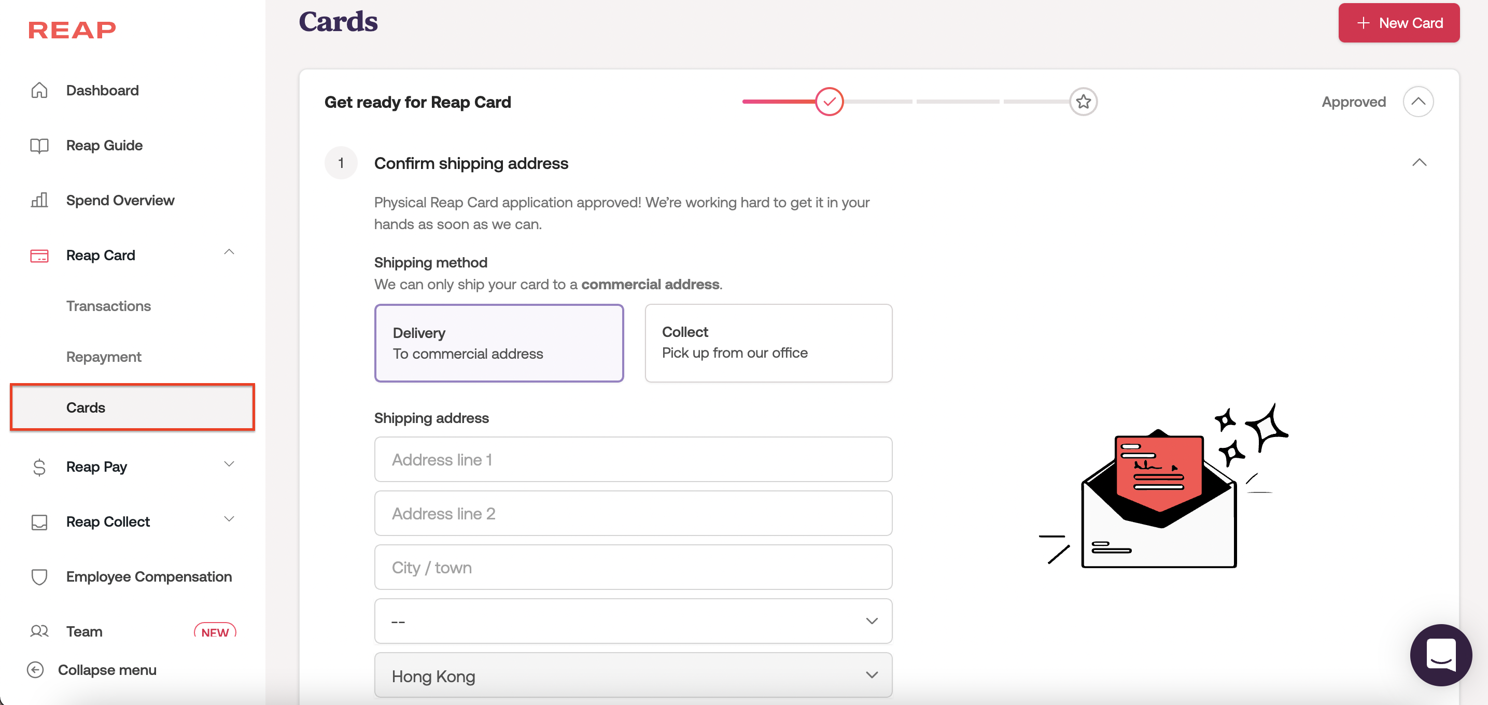Open Transactions in sidebar menu
The width and height of the screenshot is (1488, 705).
click(x=108, y=306)
